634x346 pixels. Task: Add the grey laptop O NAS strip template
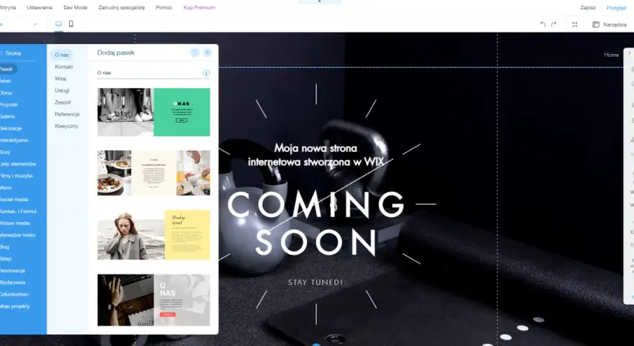pyautogui.click(x=153, y=300)
